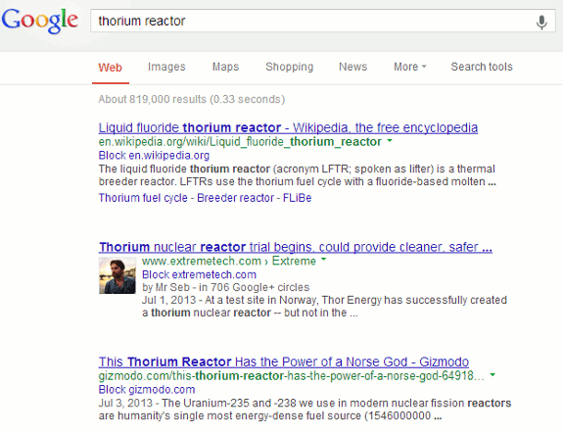Block gizmodo.com from results
The image size is (563, 434).
coord(147,390)
